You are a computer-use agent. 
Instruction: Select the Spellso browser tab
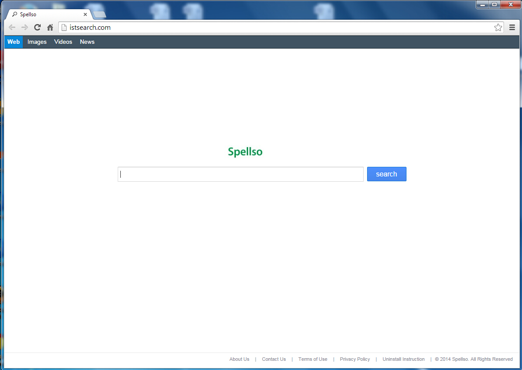pyautogui.click(x=48, y=14)
